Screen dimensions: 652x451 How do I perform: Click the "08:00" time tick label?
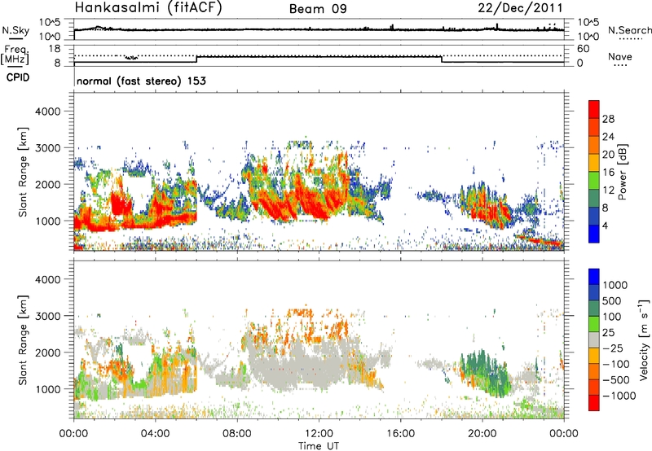coord(236,434)
